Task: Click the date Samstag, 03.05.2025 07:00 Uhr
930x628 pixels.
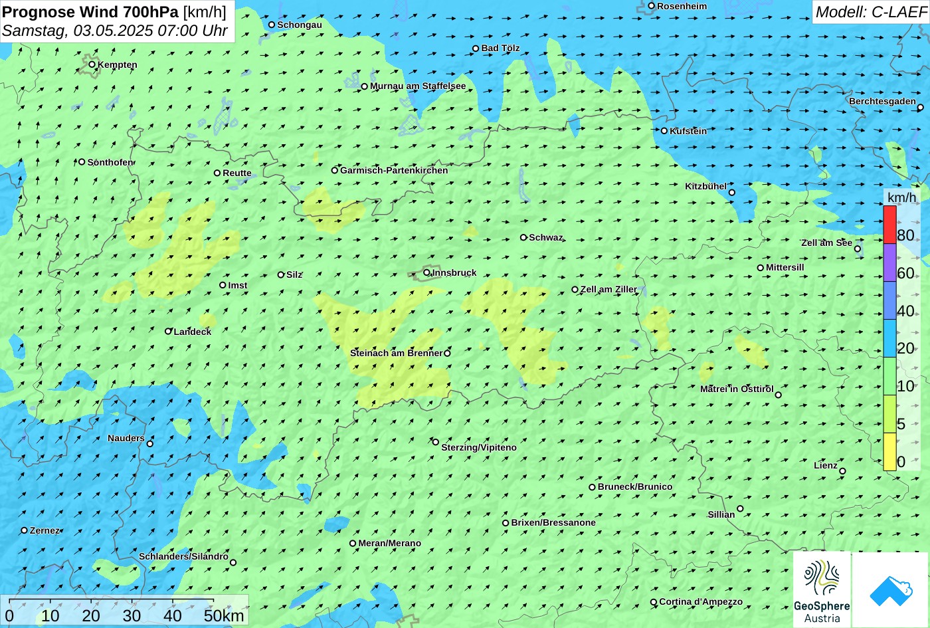Action: [115, 31]
